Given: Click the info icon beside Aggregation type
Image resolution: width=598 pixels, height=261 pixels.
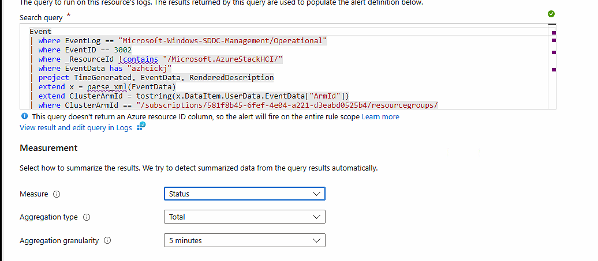Looking at the screenshot, I should click(87, 217).
